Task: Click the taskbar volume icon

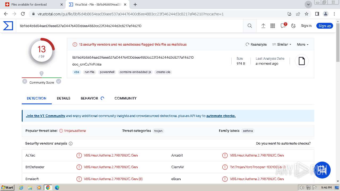Action: (302, 188)
